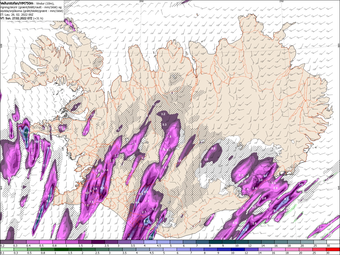Click the top-row legend swatch between 0.3 and 0.4
Screen dimensions: 340x255
point(20,242)
